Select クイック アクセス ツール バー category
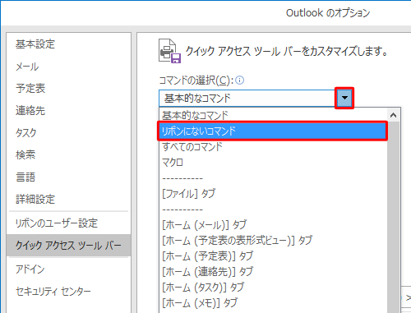 coord(68,246)
